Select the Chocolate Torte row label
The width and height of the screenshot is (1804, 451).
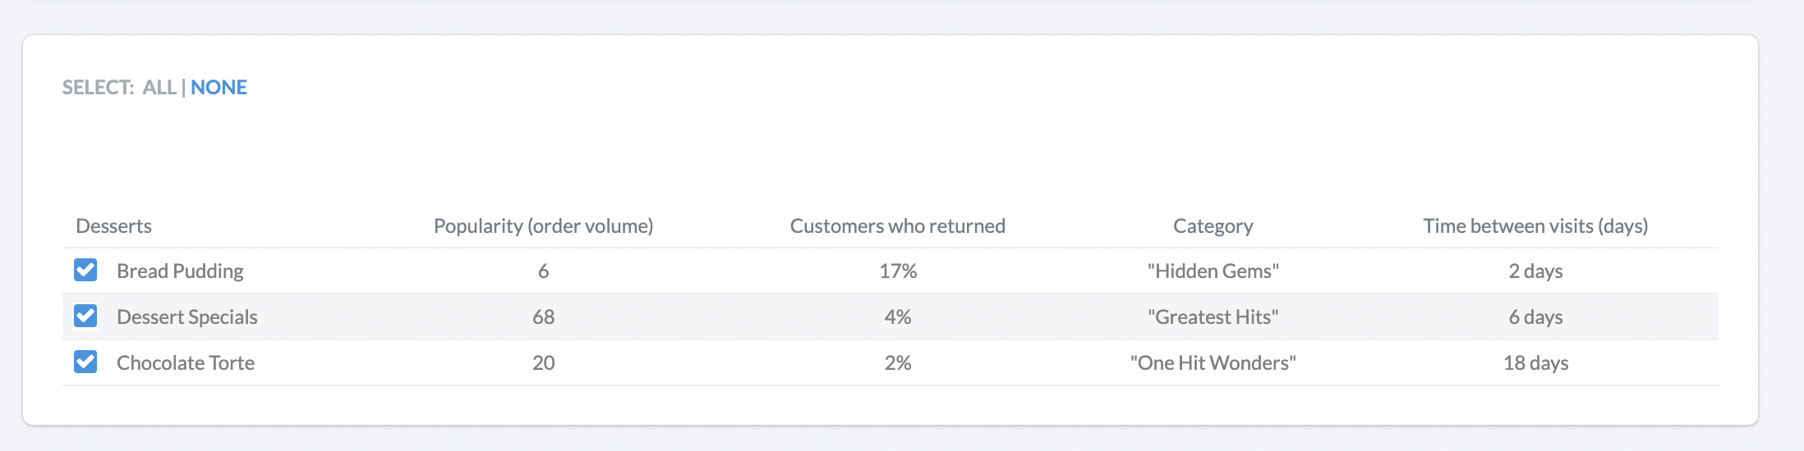[x=186, y=362]
